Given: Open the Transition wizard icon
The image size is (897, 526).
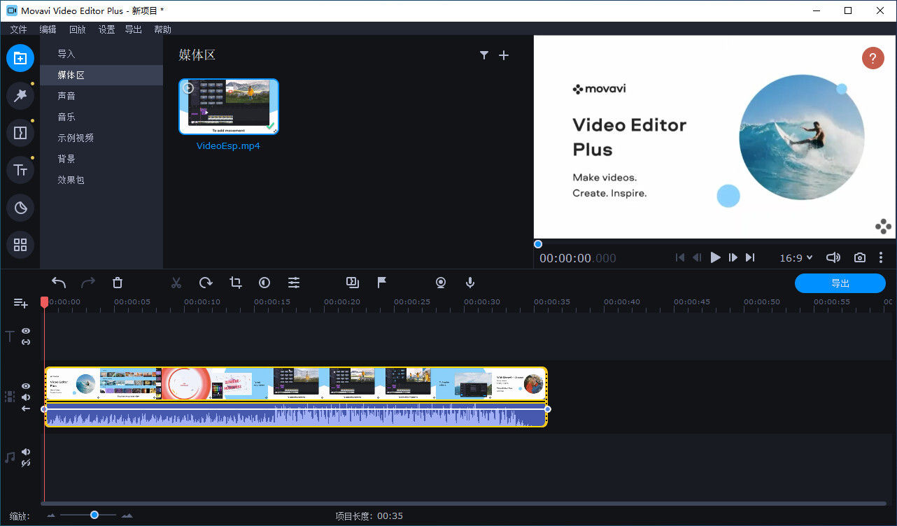Looking at the screenshot, I should click(x=352, y=283).
